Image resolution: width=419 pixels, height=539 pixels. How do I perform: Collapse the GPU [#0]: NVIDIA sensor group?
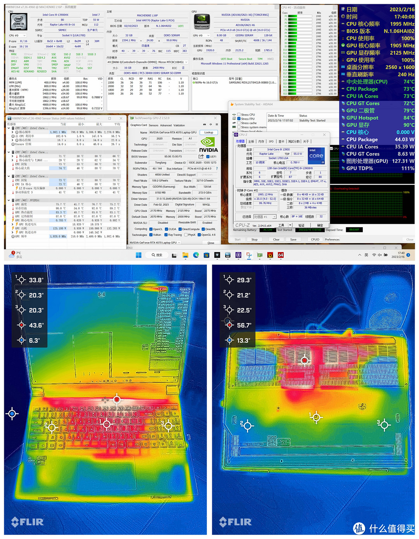pyautogui.click(x=9, y=200)
